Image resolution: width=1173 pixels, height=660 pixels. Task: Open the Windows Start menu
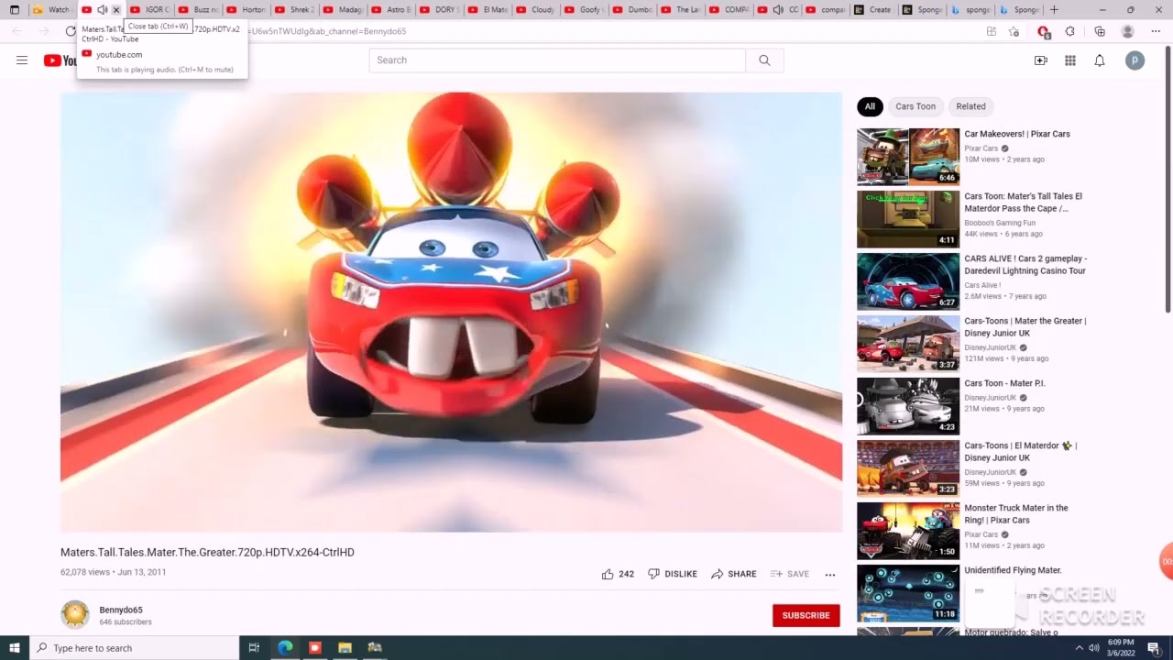(15, 647)
